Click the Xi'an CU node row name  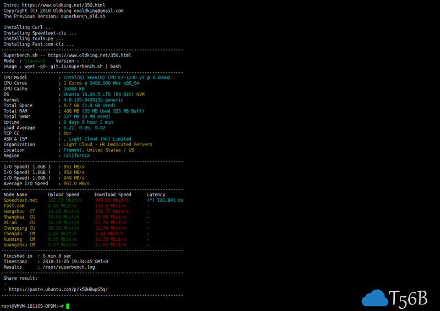(x=19, y=223)
